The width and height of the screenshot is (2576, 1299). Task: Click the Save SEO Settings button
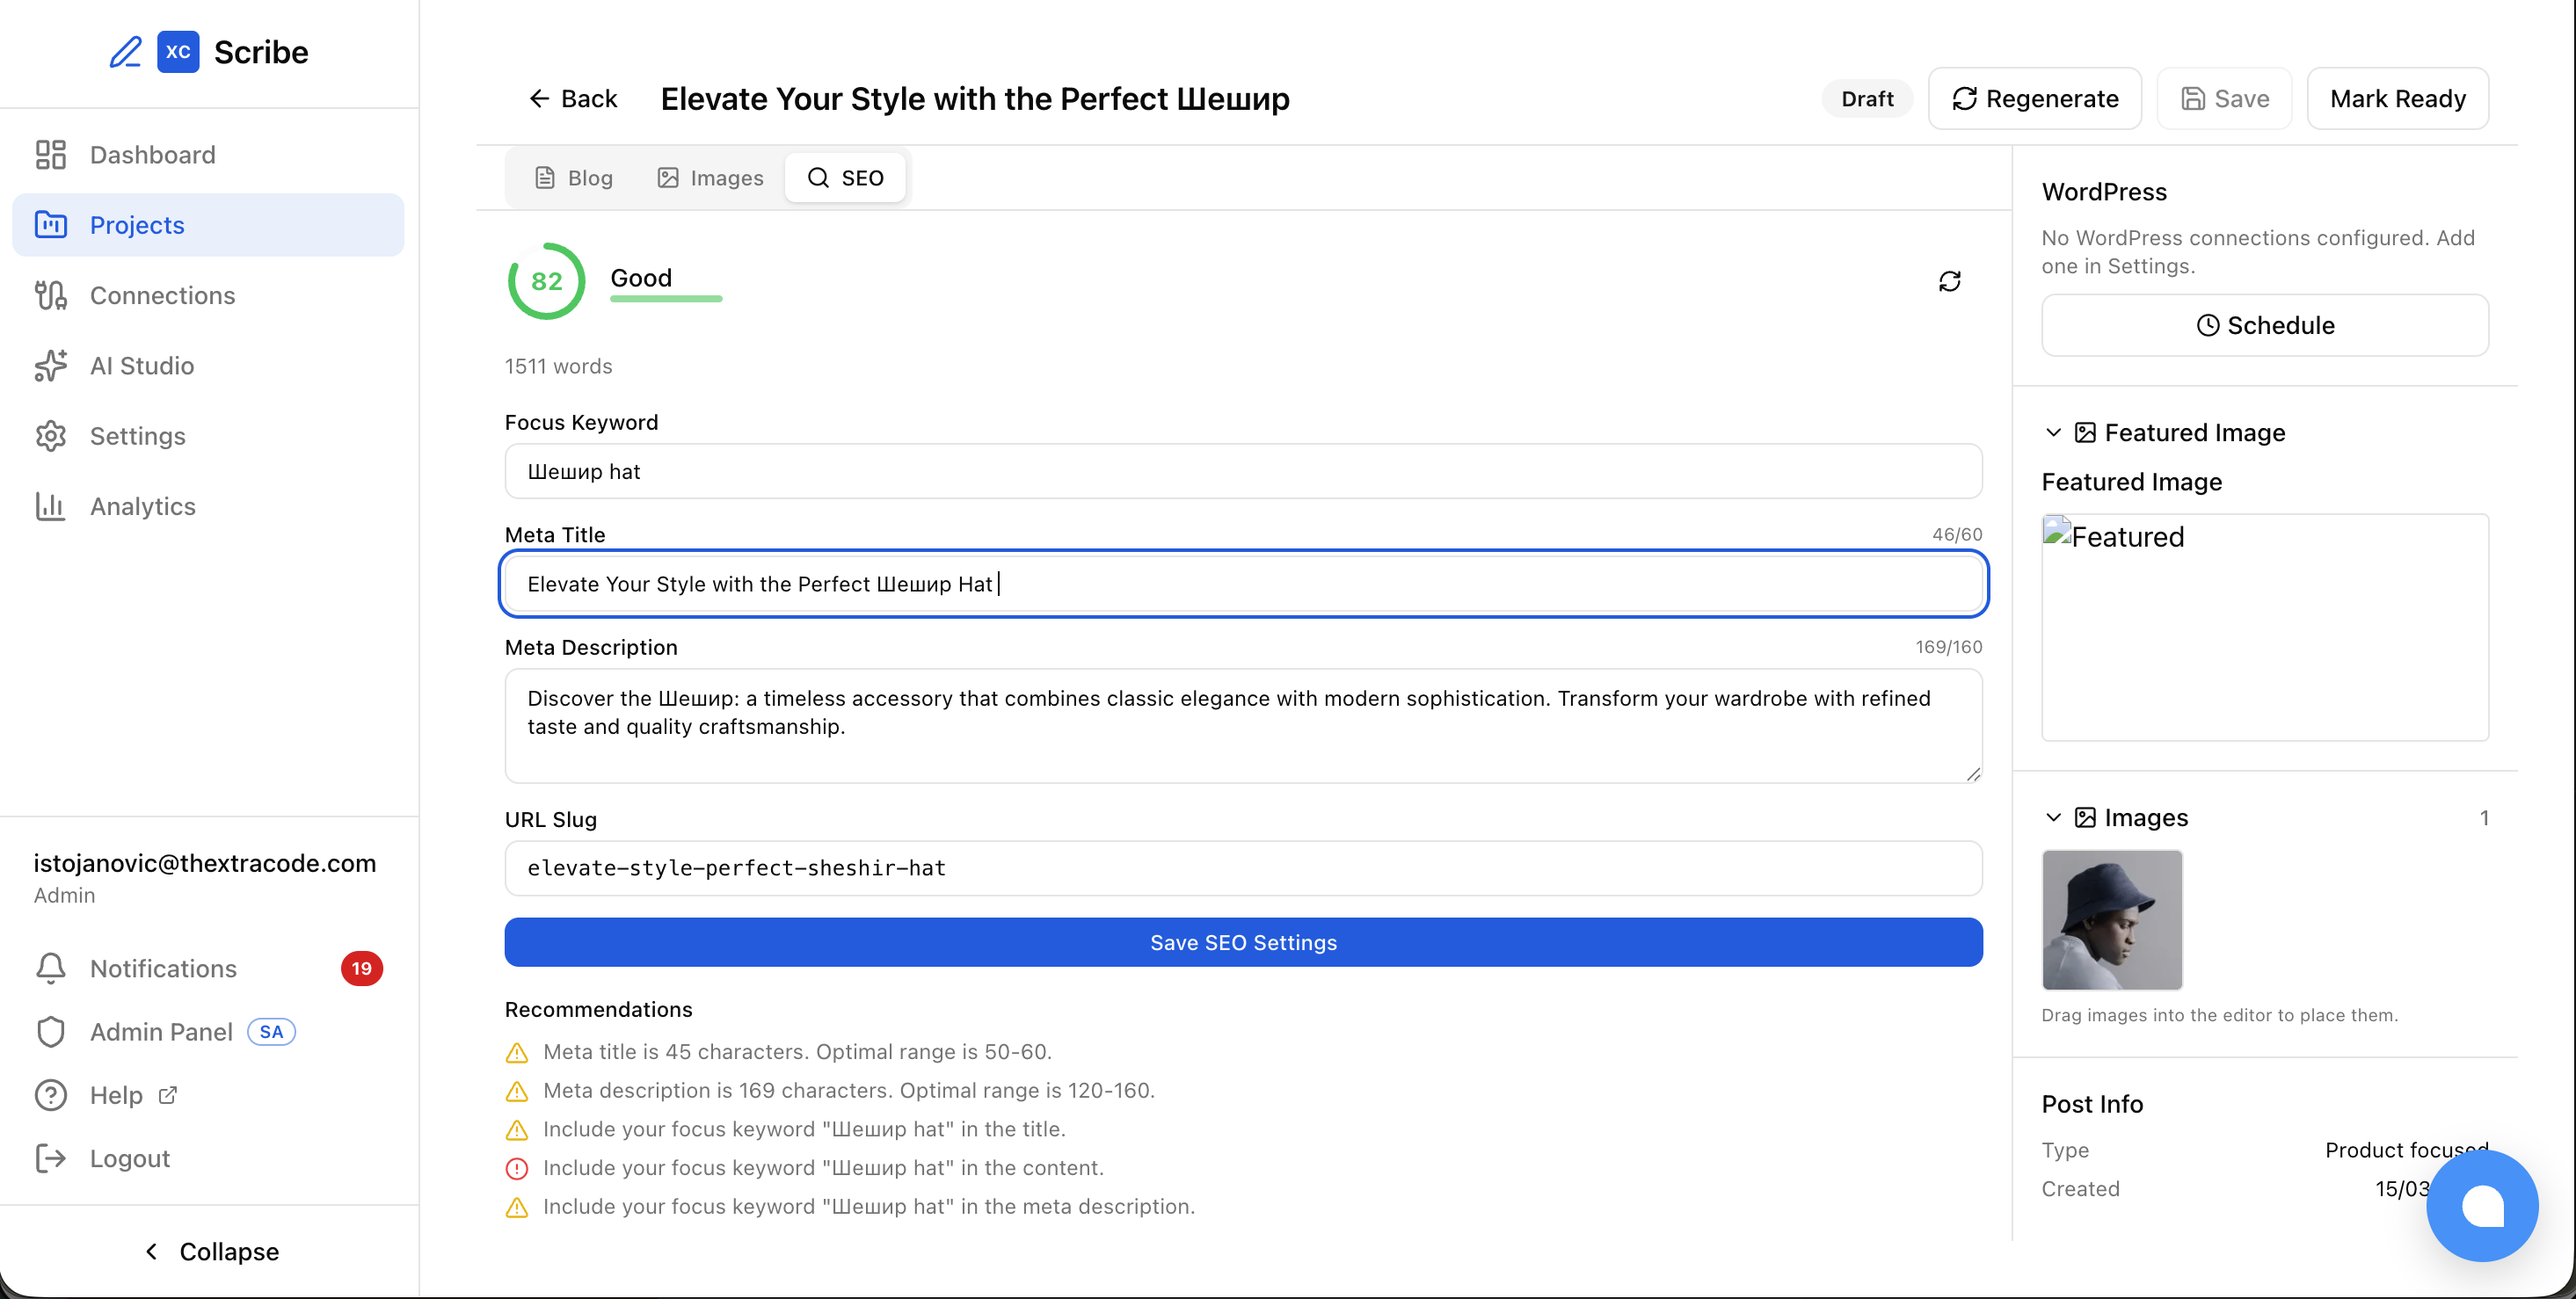coord(1243,942)
